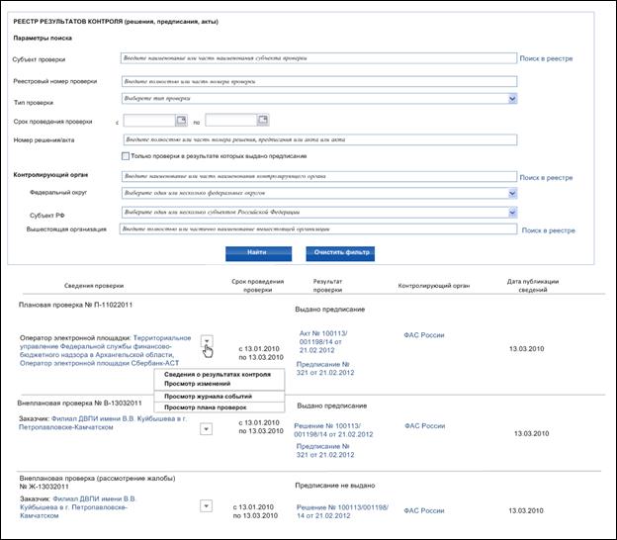617x540 pixels.
Task: Focus the Реестровый номер проверки field
Action: [319, 81]
